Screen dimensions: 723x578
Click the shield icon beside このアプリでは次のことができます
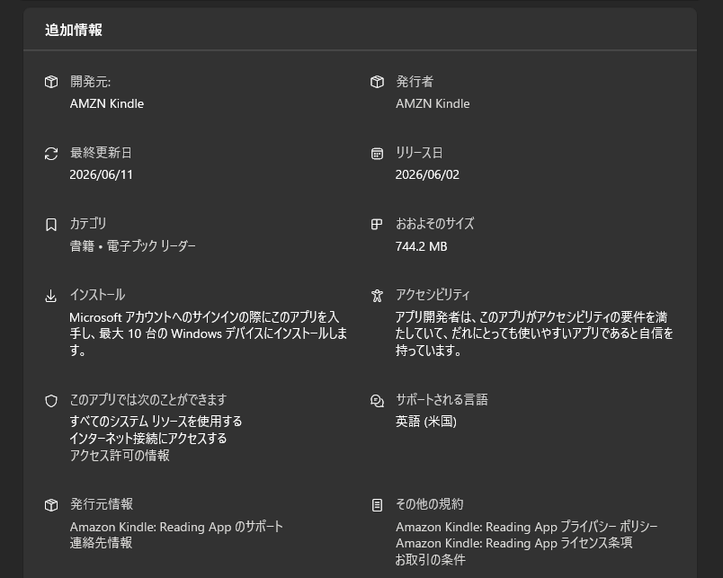click(51, 401)
